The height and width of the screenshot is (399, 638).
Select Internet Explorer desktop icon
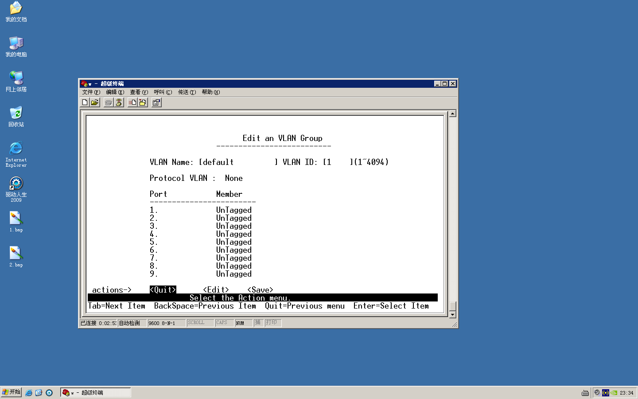(x=16, y=154)
